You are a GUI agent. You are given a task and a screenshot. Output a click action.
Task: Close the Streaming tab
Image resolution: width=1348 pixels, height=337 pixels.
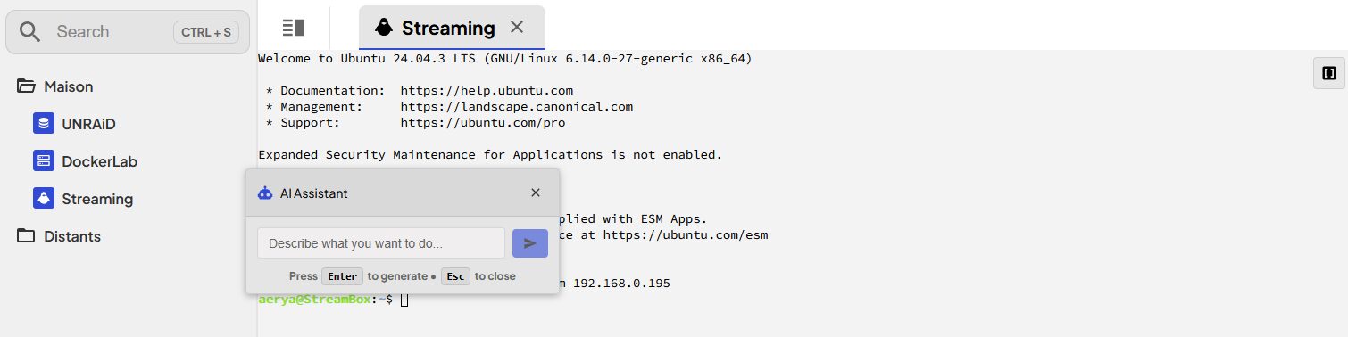point(516,28)
